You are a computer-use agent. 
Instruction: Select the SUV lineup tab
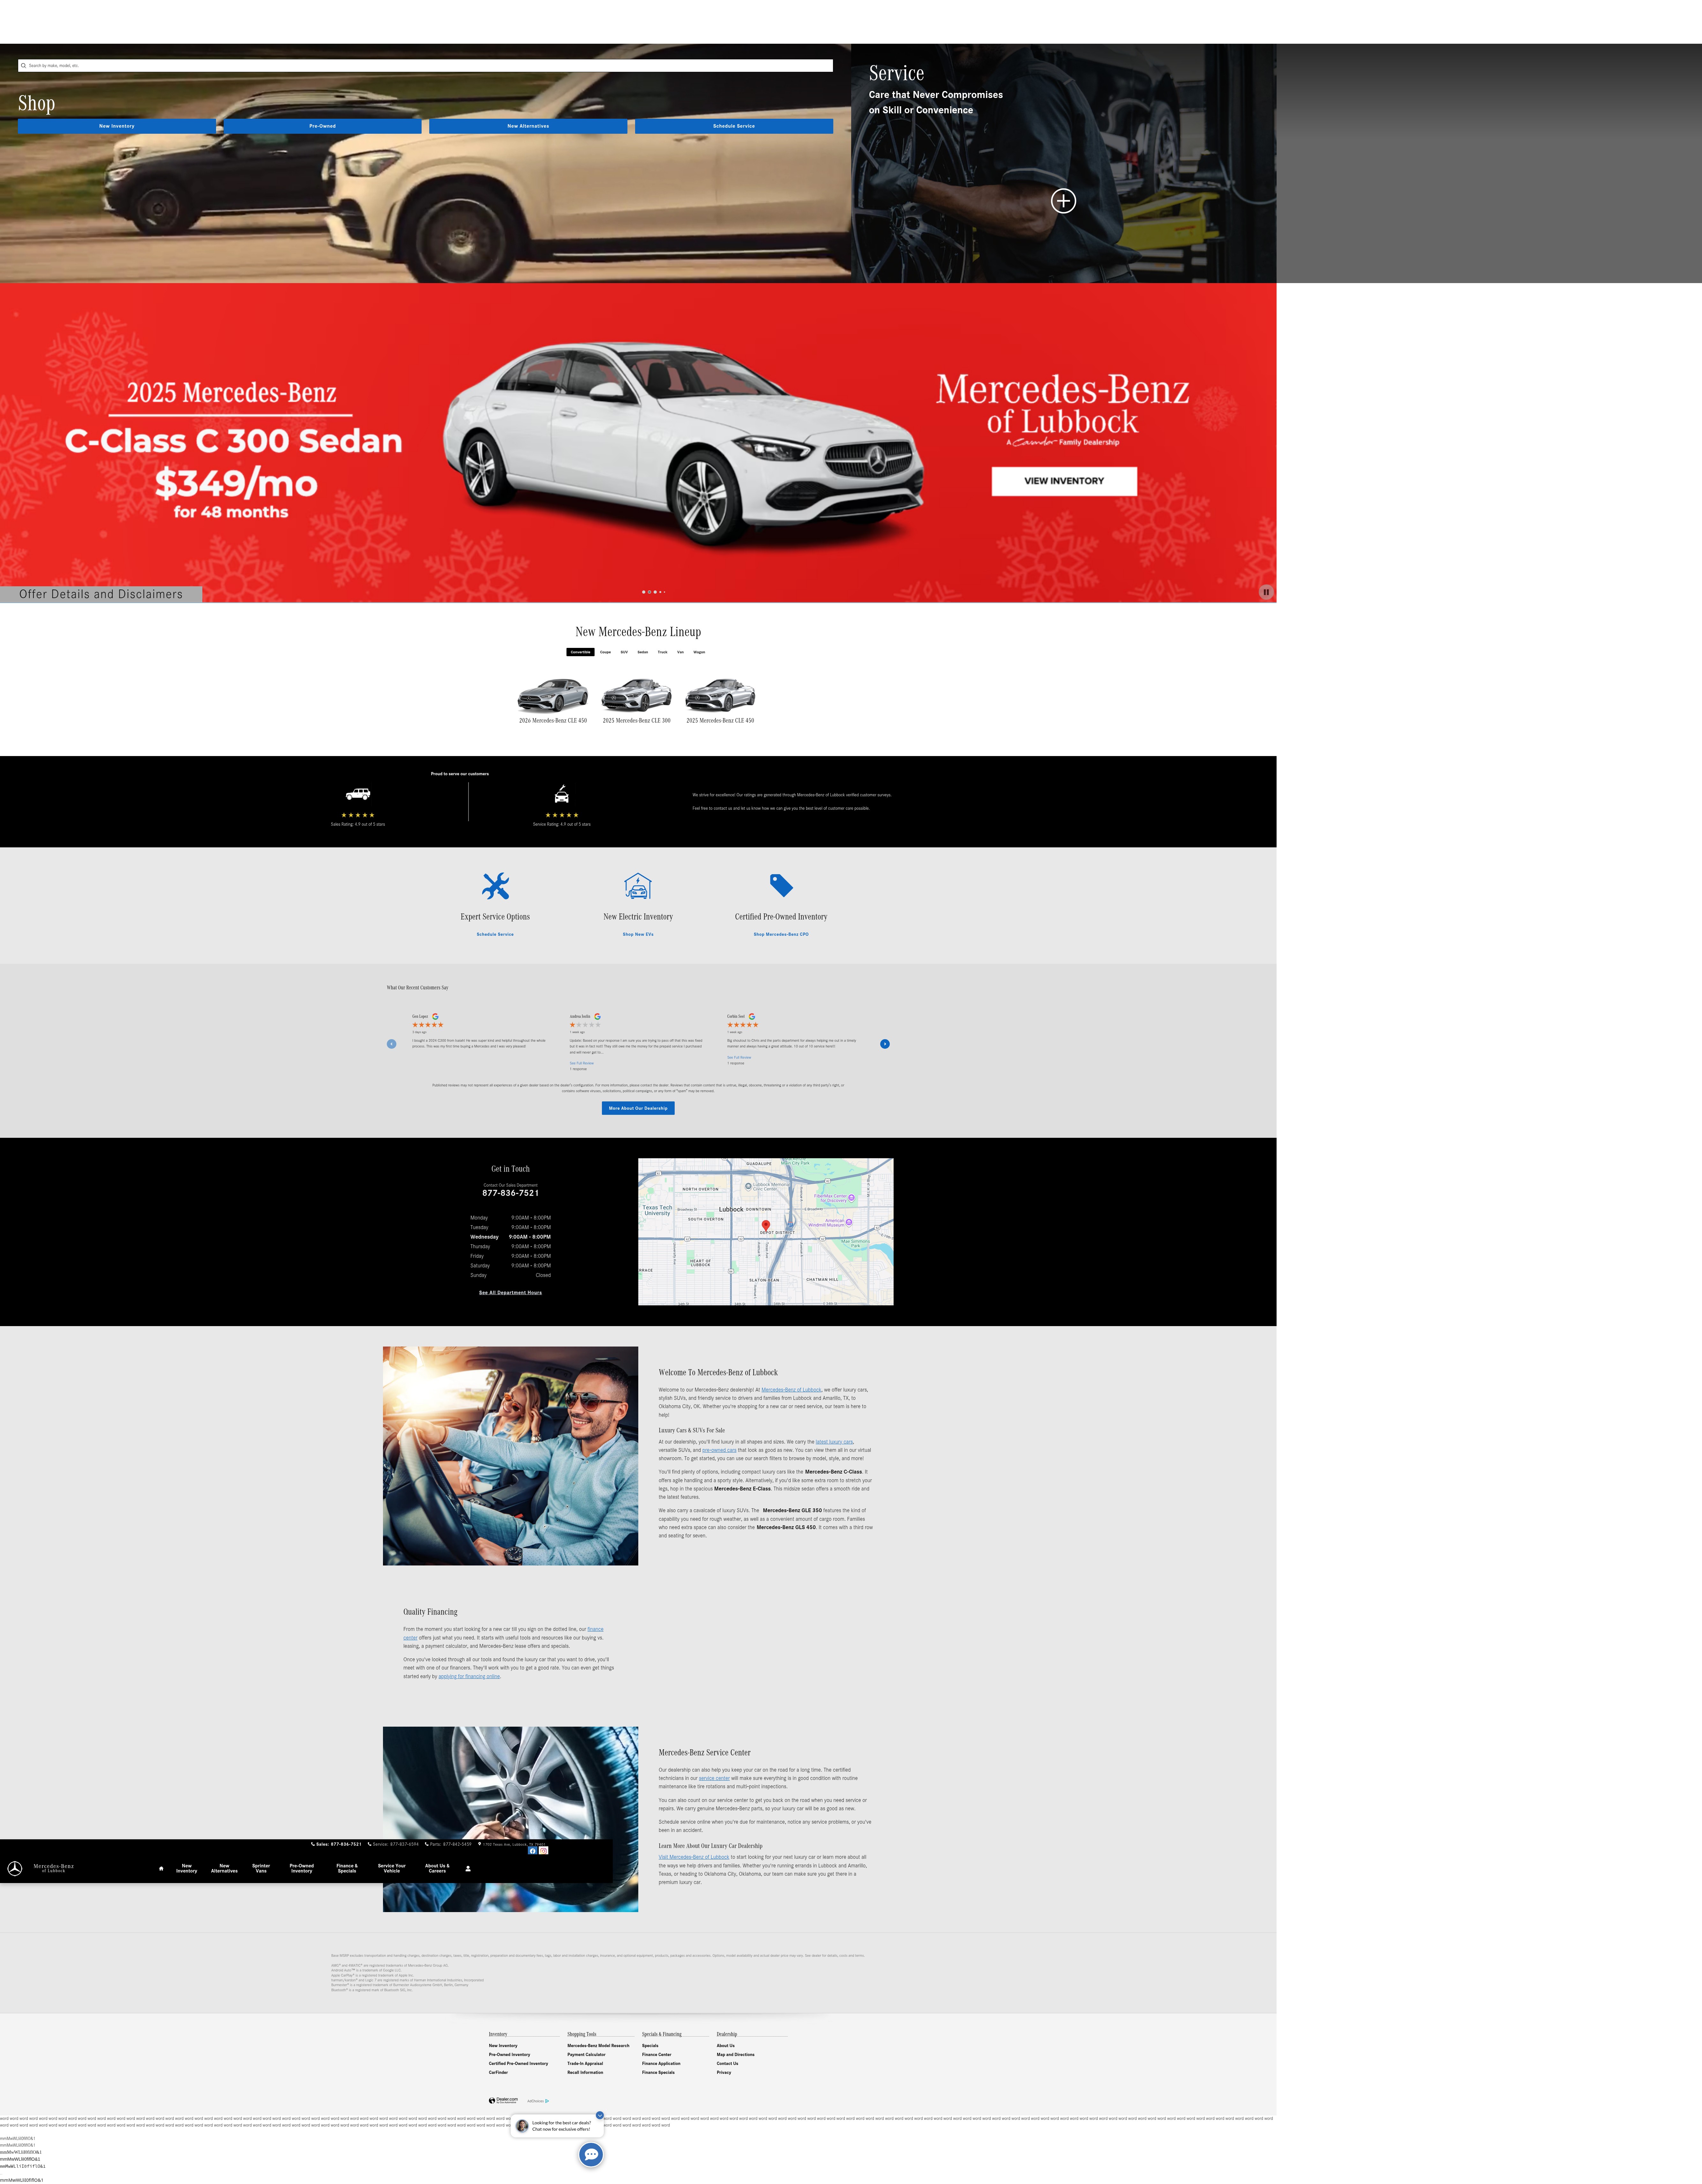click(x=624, y=652)
